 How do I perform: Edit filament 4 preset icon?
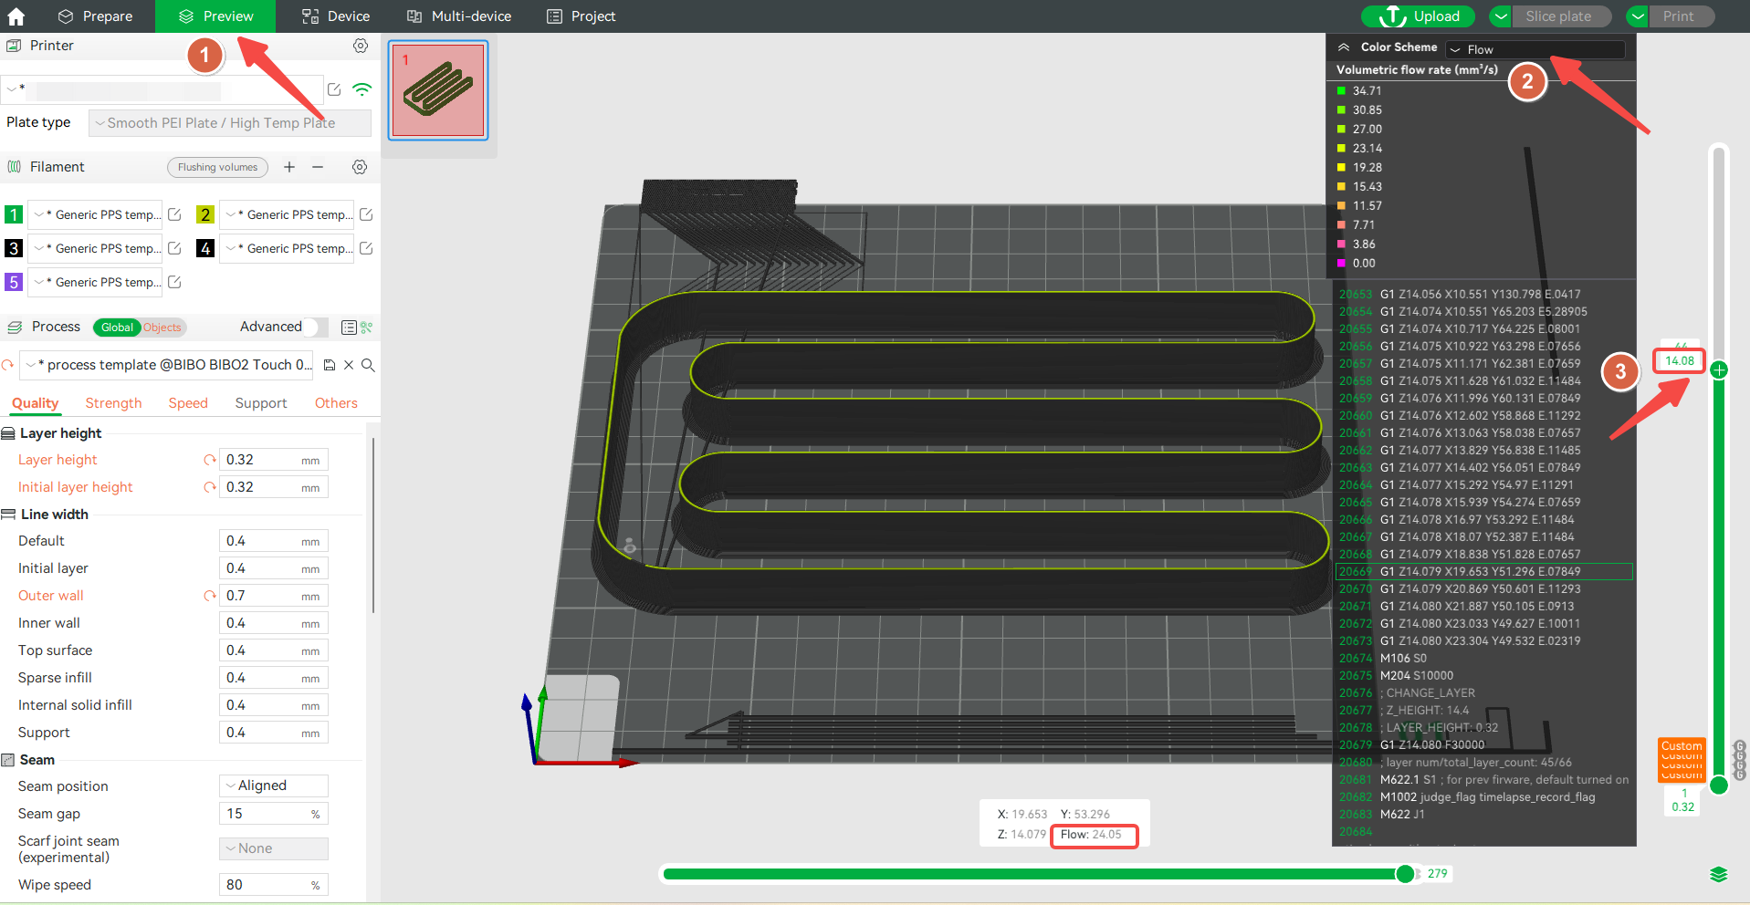click(366, 248)
